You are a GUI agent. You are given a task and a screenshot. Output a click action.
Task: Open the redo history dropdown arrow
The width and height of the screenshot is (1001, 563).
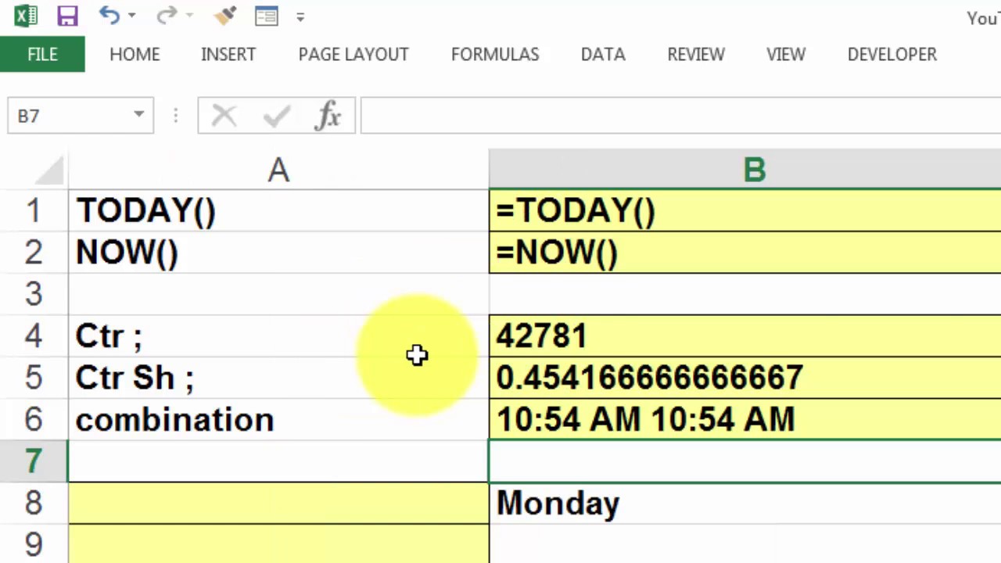point(188,16)
